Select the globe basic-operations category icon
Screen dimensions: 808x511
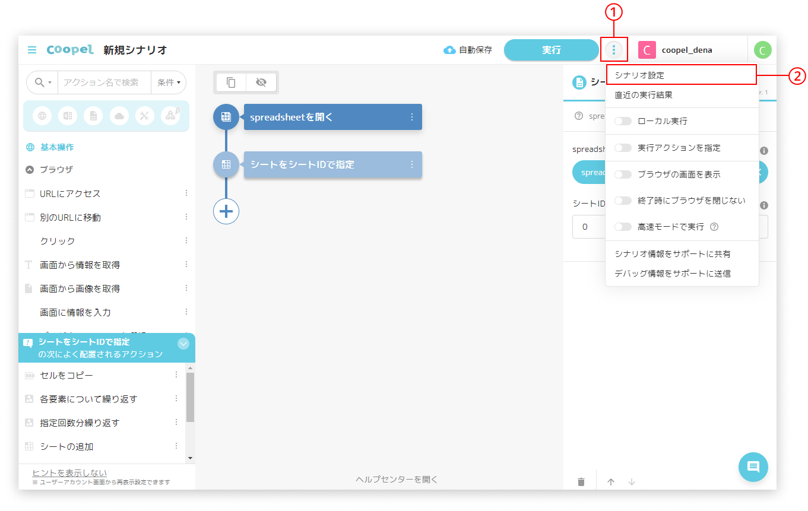point(42,116)
